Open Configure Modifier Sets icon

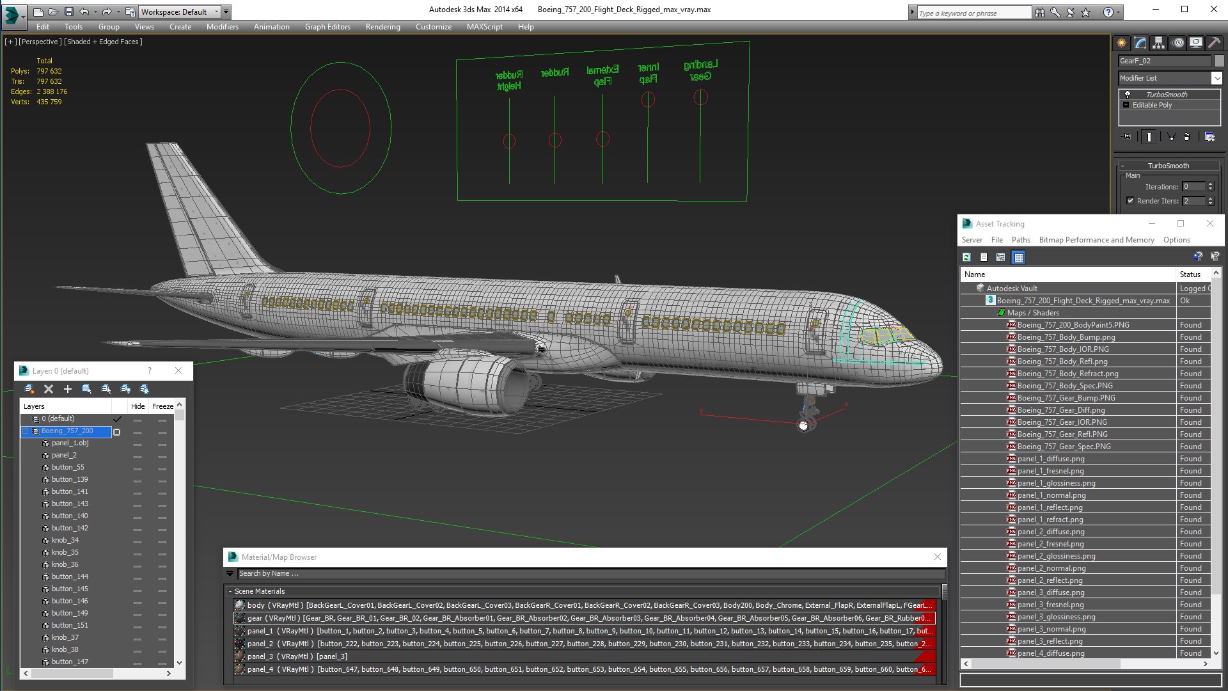pos(1209,136)
